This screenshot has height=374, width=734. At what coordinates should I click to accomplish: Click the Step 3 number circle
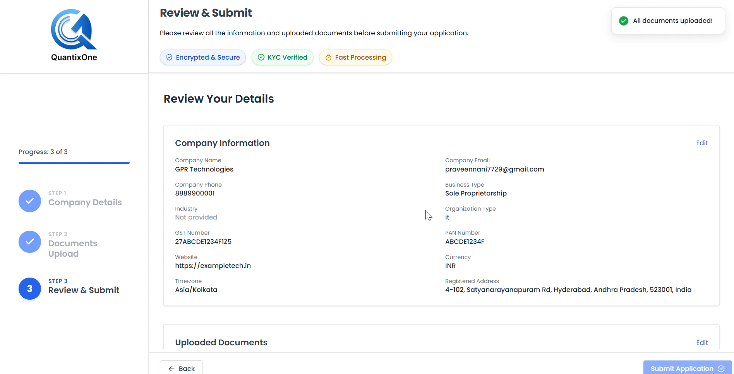tap(30, 289)
